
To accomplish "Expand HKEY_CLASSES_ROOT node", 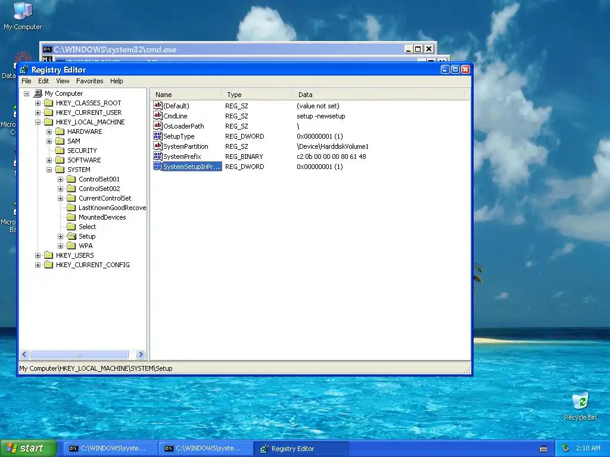I will (38, 103).
